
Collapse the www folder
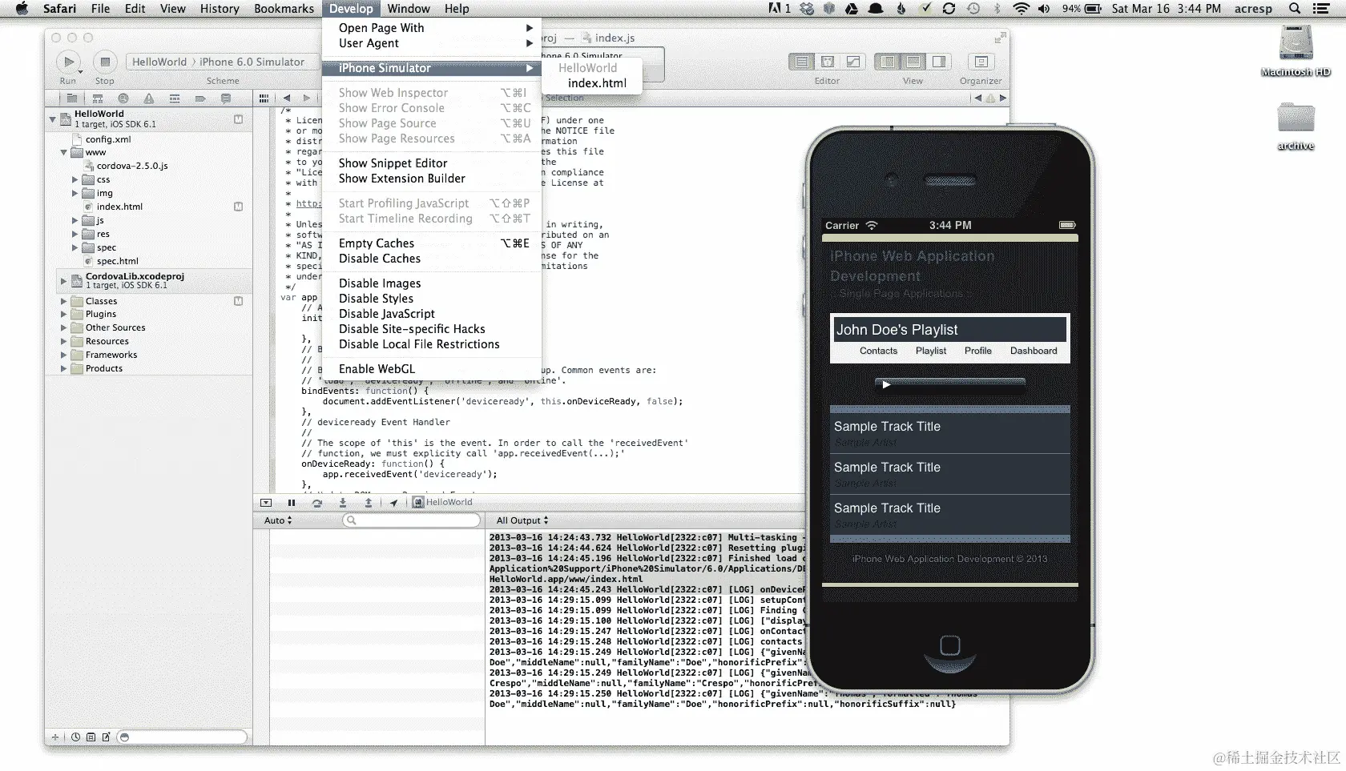click(x=64, y=152)
